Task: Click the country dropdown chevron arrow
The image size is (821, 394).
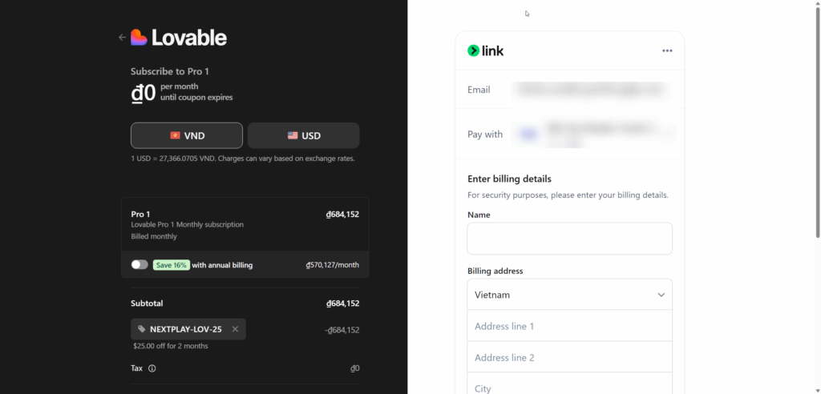Action: pos(661,295)
